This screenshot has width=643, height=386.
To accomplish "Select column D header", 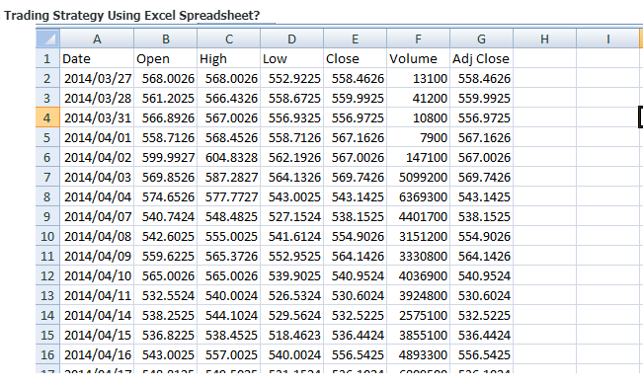I will [x=292, y=39].
